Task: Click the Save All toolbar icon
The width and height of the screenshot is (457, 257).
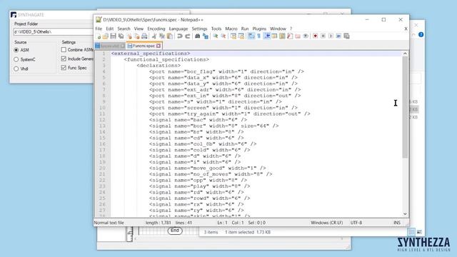Action: coord(121,36)
